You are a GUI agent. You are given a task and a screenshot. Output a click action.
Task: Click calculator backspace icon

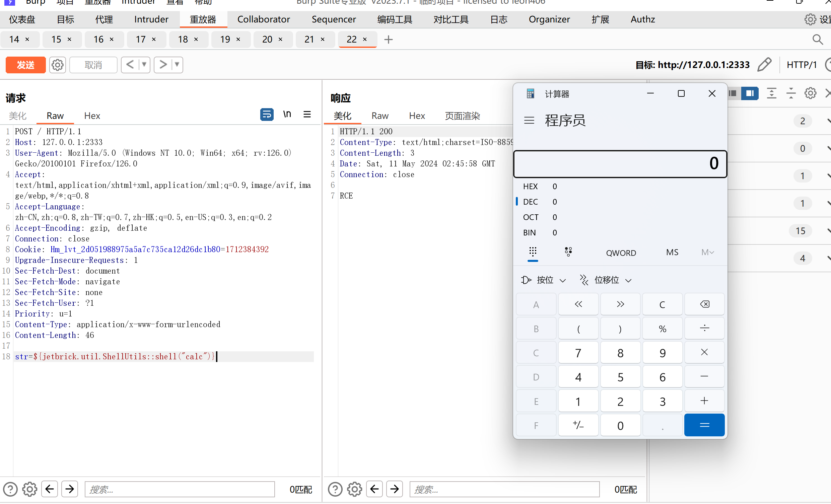pos(704,304)
